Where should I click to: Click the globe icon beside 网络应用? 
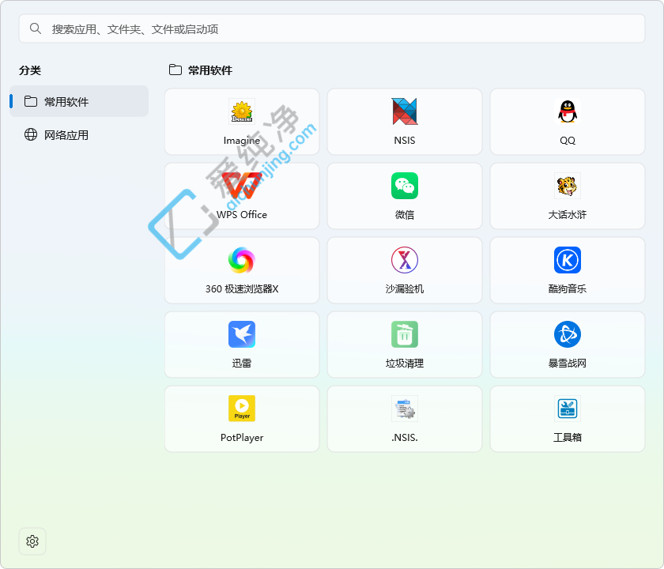pos(31,134)
